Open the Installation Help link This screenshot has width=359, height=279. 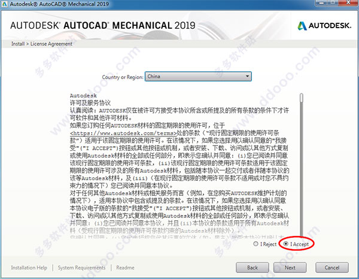[x=29, y=268]
